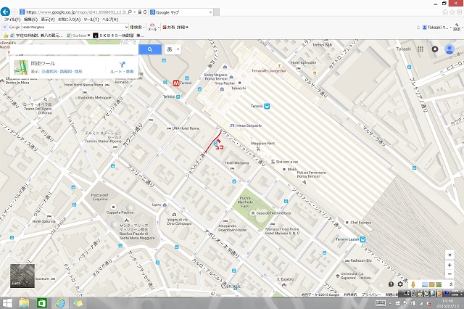Click the Internet Explorer taskbar icon

60,303
